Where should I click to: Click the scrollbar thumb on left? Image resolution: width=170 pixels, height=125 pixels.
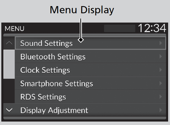click(x=9, y=64)
